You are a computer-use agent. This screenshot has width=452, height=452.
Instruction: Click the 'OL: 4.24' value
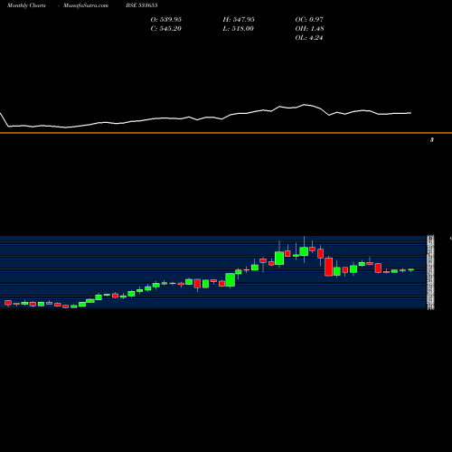point(309,37)
